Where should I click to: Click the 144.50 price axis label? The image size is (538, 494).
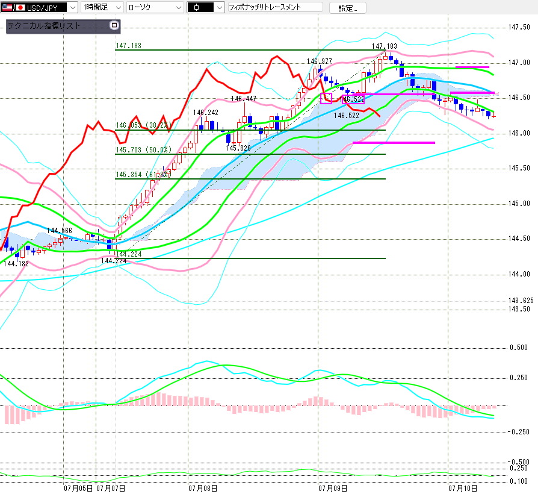click(519, 239)
